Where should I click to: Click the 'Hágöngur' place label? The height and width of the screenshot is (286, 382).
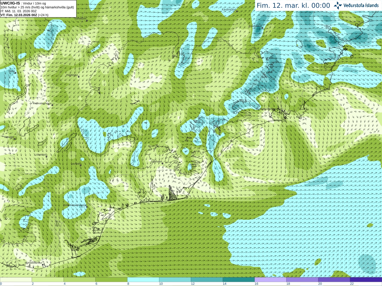72,75
